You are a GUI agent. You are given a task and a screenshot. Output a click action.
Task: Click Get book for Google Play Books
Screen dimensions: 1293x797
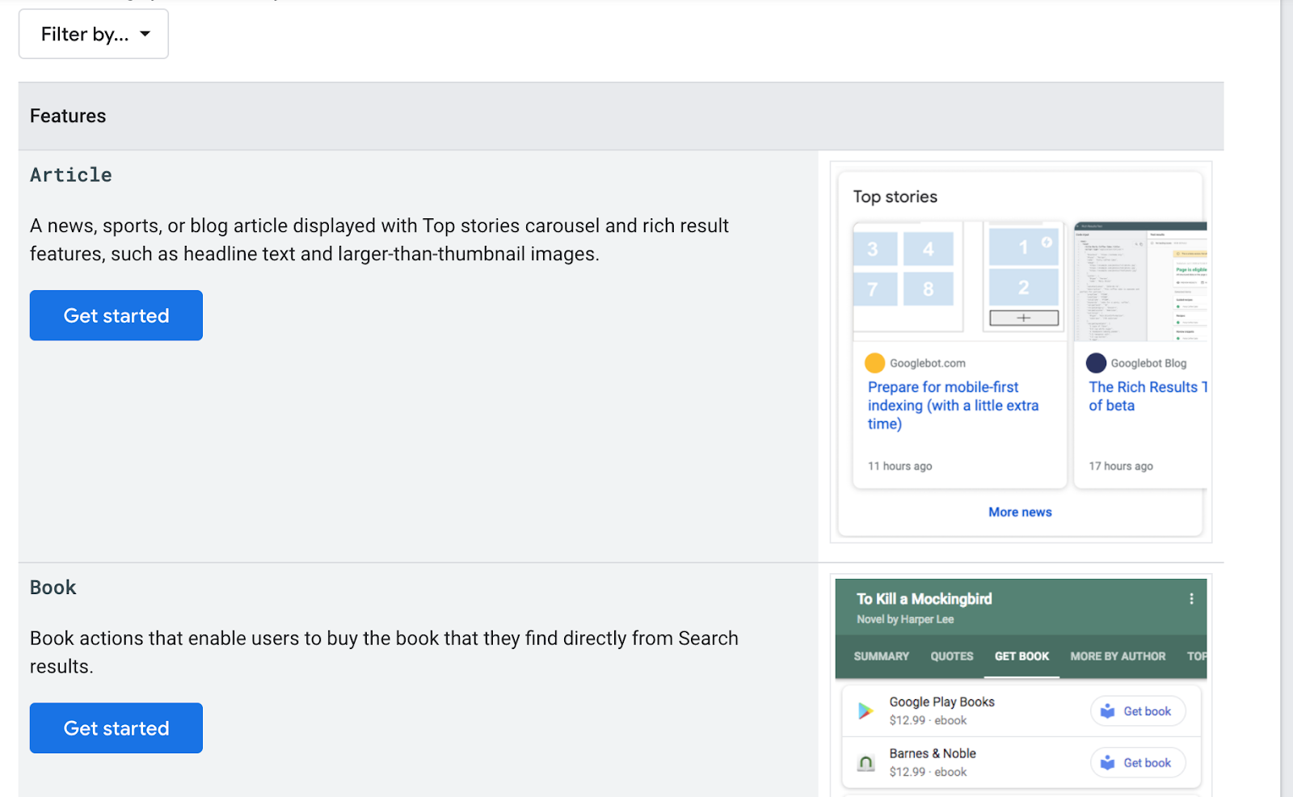1138,711
